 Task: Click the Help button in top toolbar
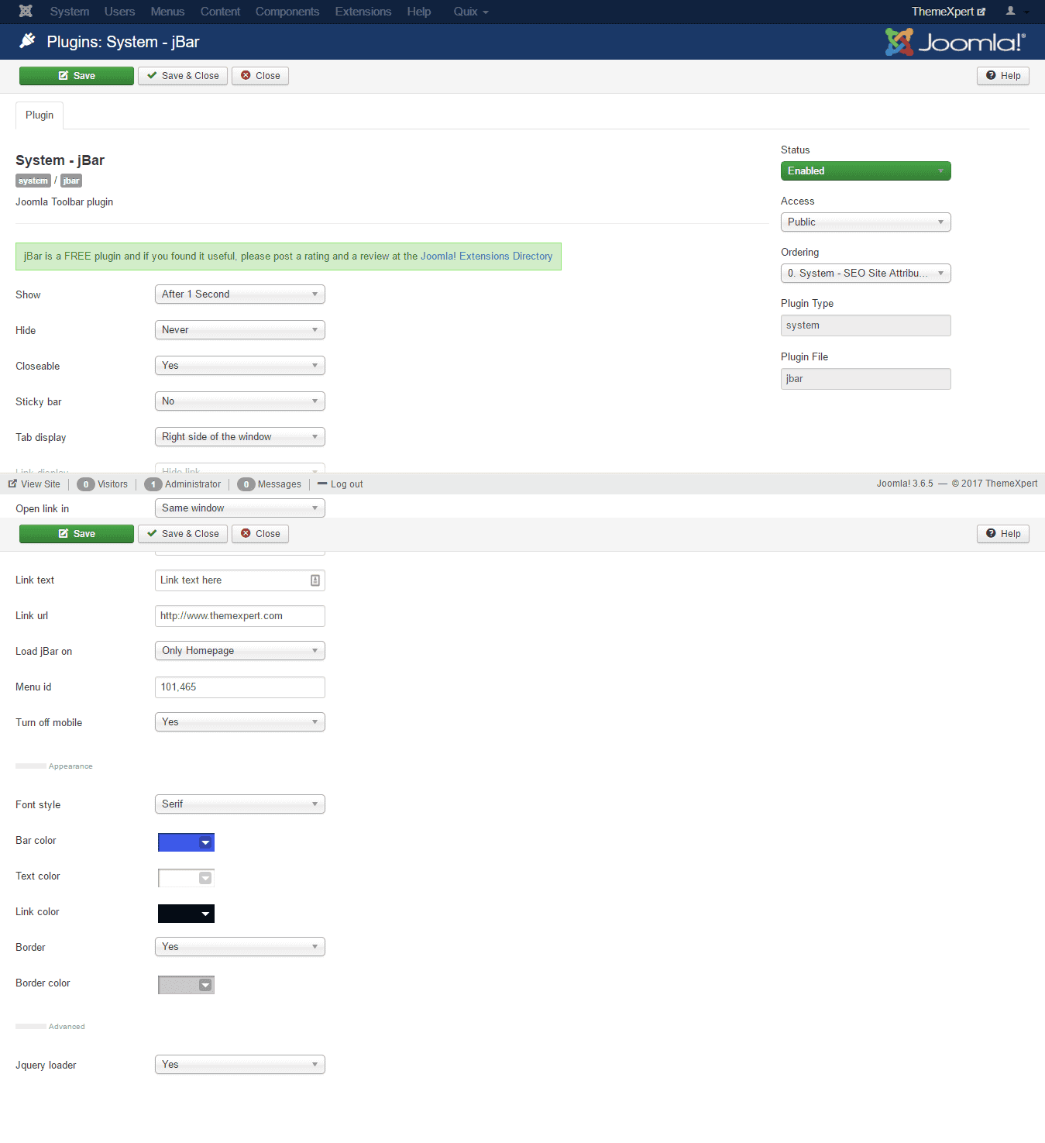click(x=1002, y=76)
